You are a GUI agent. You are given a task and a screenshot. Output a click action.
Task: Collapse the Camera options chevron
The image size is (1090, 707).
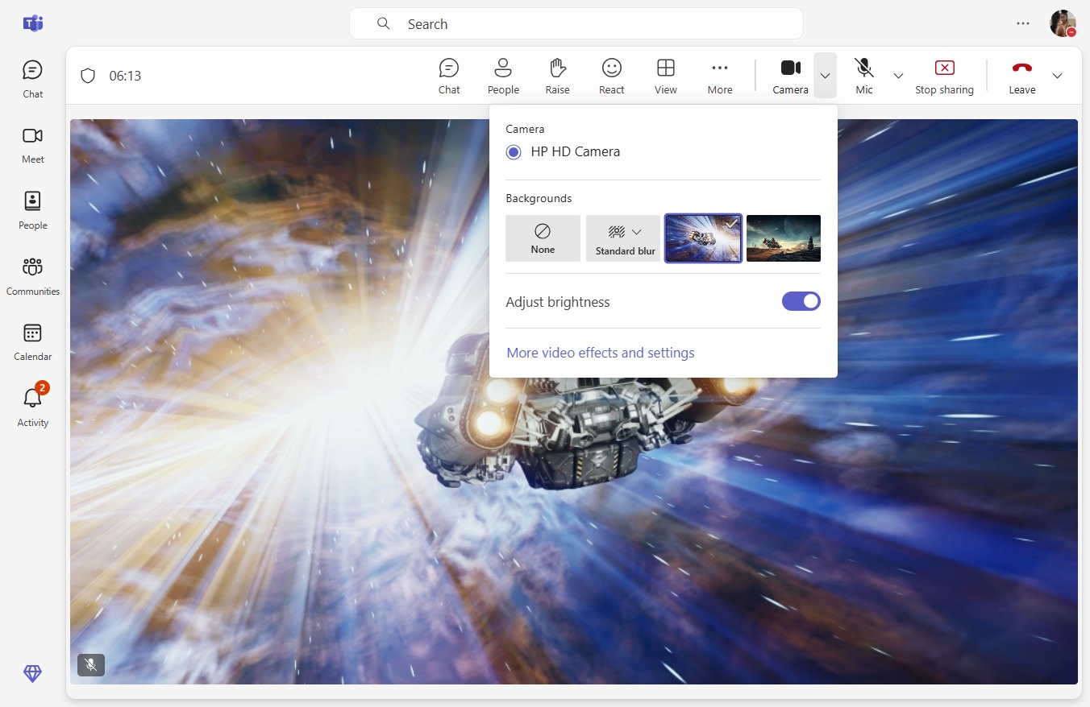coord(825,76)
